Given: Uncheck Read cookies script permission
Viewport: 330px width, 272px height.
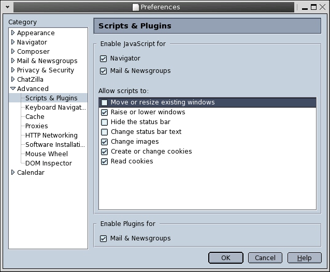Looking at the screenshot, I should (105, 162).
